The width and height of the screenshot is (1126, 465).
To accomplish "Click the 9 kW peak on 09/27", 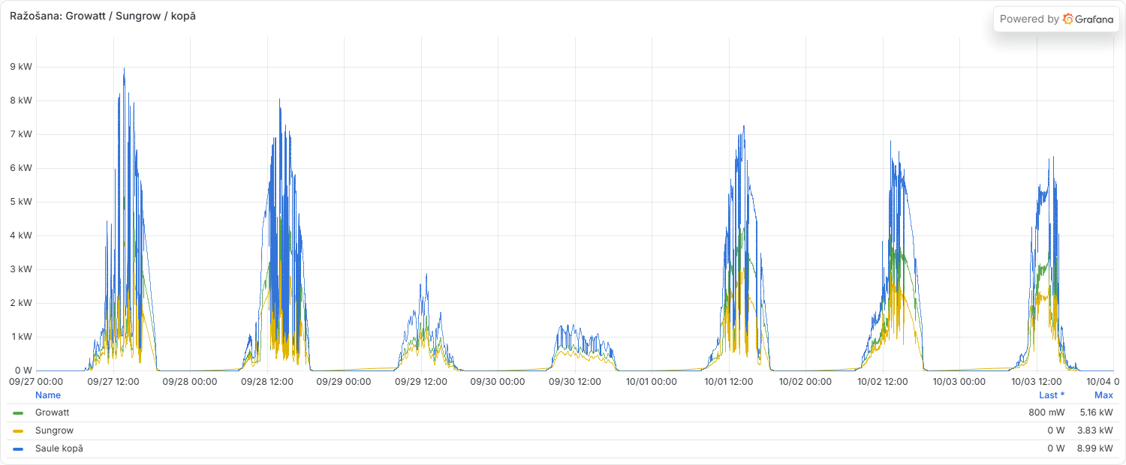I will pos(124,68).
